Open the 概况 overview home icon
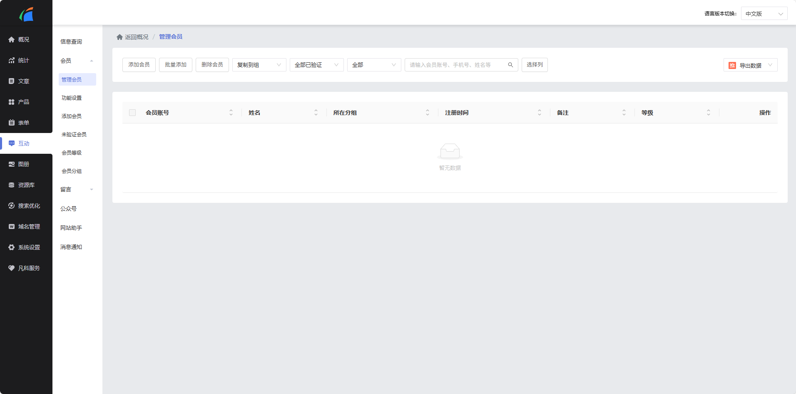Image resolution: width=796 pixels, height=394 pixels. pos(12,39)
